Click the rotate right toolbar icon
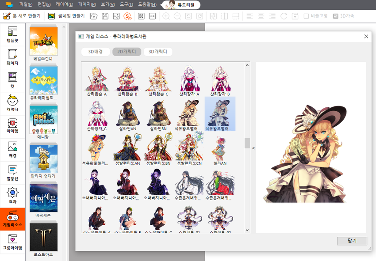This screenshot has height=261, width=376. (x=200, y=16)
